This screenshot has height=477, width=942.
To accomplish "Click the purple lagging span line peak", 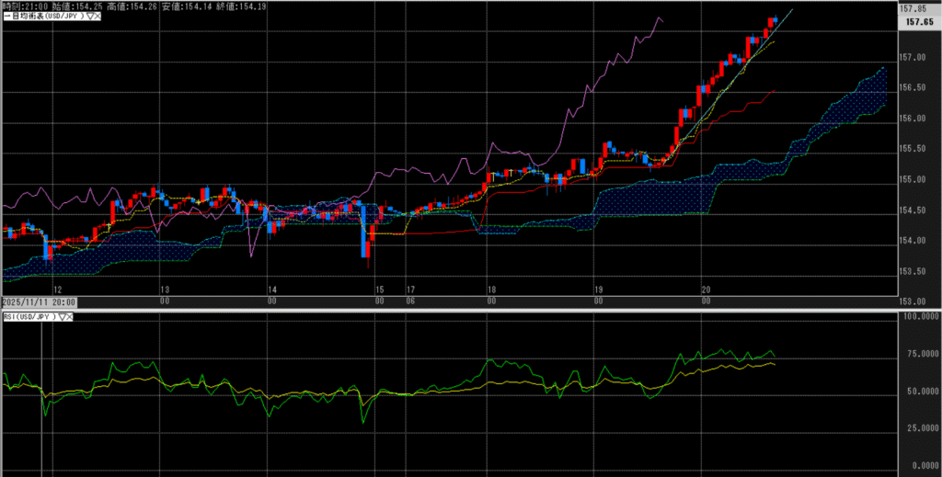I will tap(657, 19).
